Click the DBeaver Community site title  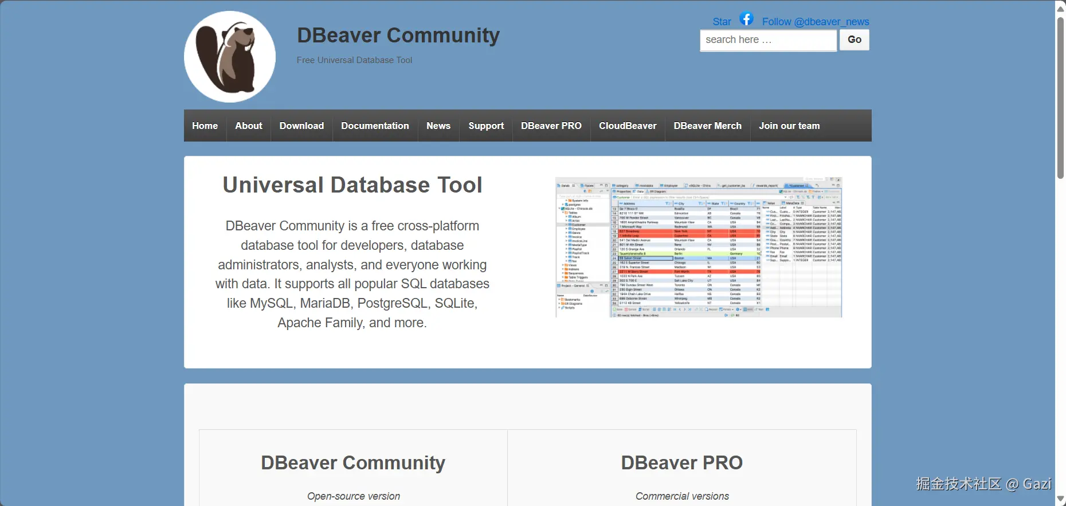click(x=398, y=36)
